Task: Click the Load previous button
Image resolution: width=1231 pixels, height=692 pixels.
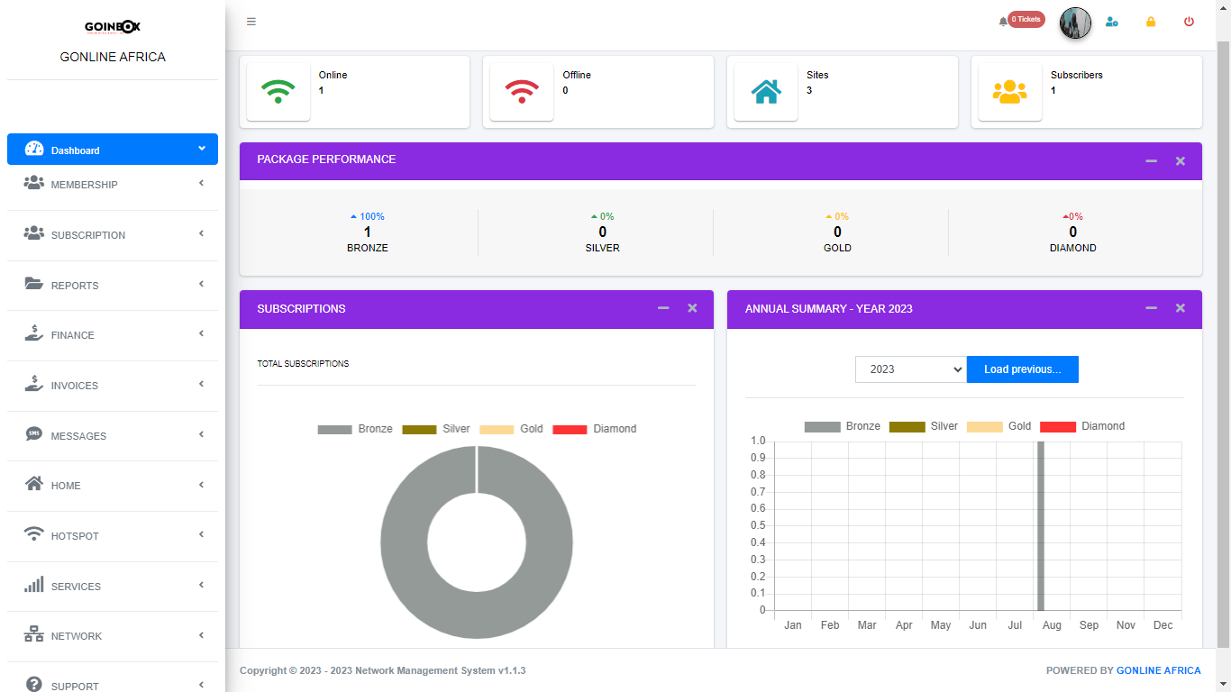Action: point(1022,369)
